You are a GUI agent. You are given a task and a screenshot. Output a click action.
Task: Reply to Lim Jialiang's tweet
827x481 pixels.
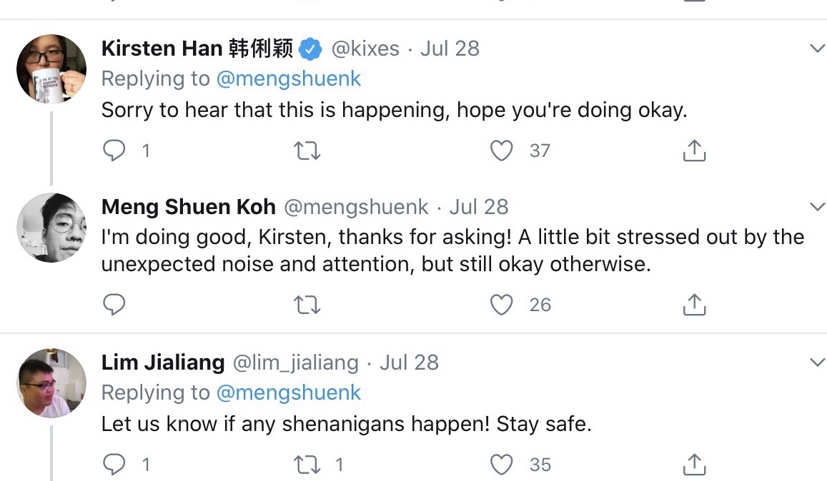(x=114, y=465)
